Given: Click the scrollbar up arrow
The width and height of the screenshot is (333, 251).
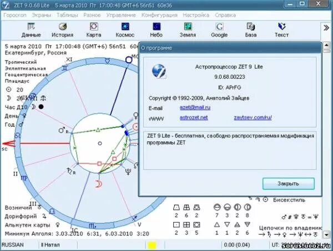Looking at the screenshot, I should point(326,46).
